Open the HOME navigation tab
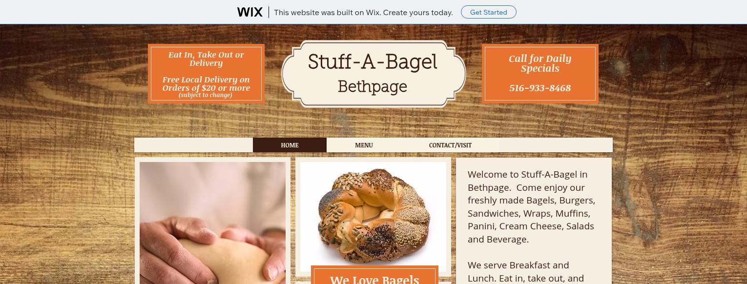 [290, 145]
